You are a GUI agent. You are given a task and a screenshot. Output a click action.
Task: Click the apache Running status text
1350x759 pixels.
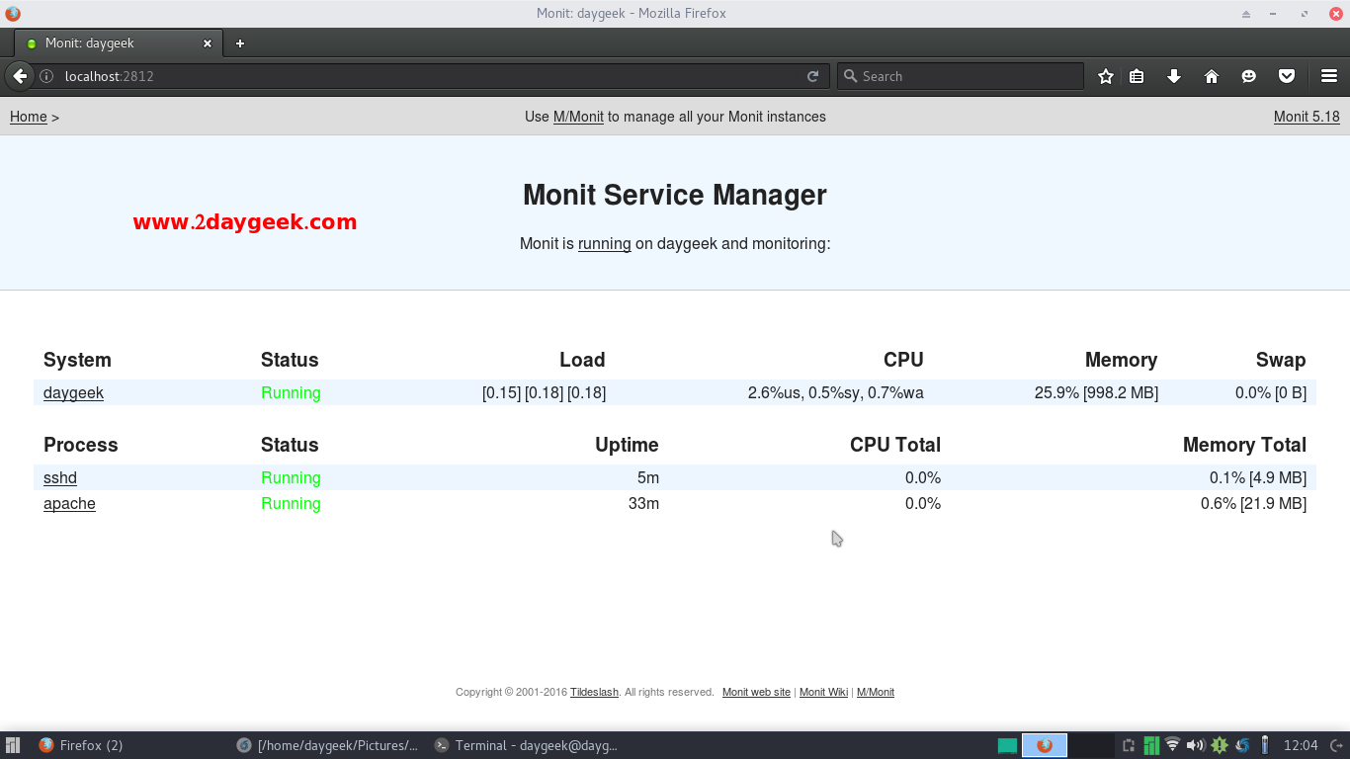coord(291,503)
